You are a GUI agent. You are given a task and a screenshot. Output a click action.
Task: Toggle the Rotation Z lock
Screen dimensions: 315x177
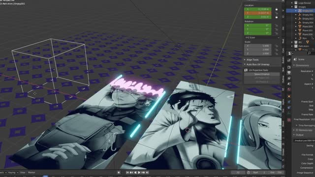(277, 33)
